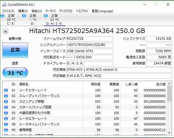Click the interface field USB (Serial ATA)
This screenshot has height=138, width=174.
click(90, 51)
